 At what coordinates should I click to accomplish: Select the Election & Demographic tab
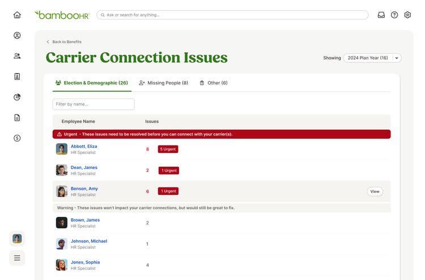[92, 83]
